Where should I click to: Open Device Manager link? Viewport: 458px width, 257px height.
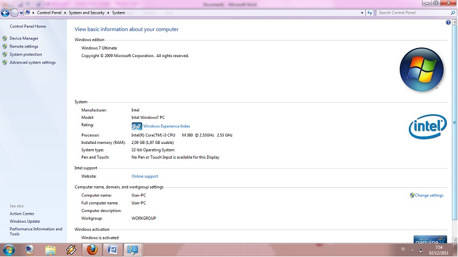24,38
